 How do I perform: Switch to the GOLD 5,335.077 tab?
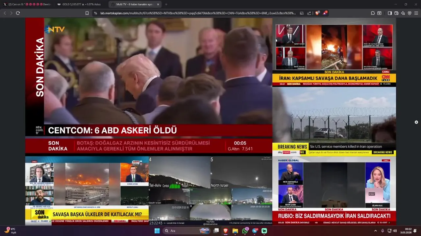click(x=81, y=4)
